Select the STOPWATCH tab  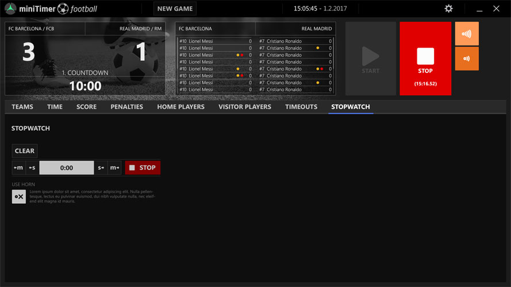(351, 107)
